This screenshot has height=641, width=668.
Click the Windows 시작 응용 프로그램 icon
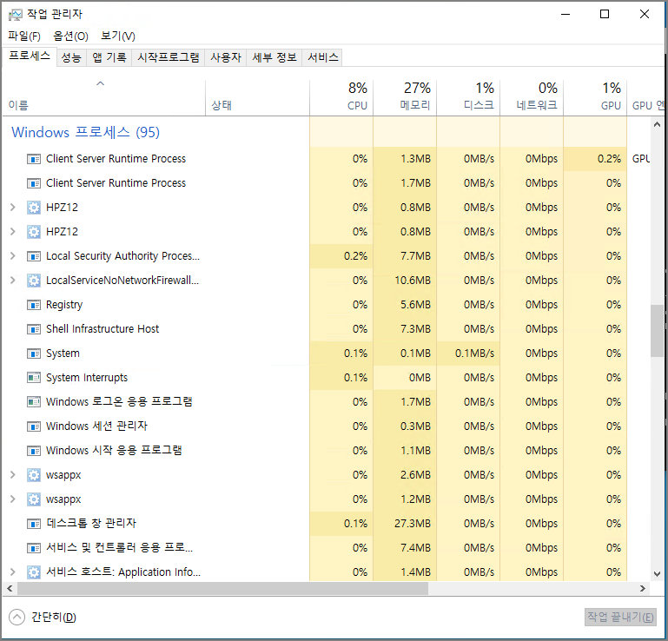(34, 451)
